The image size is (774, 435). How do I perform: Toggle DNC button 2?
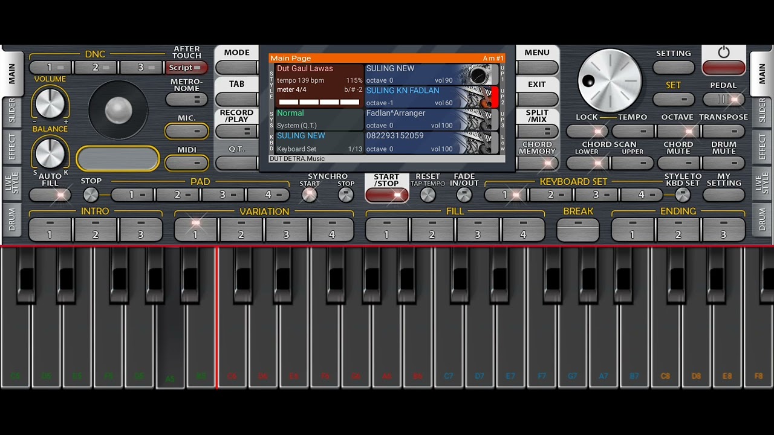click(97, 68)
